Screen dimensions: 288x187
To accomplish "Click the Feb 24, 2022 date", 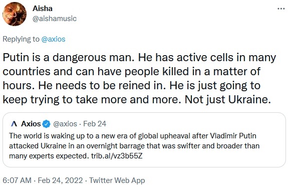I will tap(60, 180).
